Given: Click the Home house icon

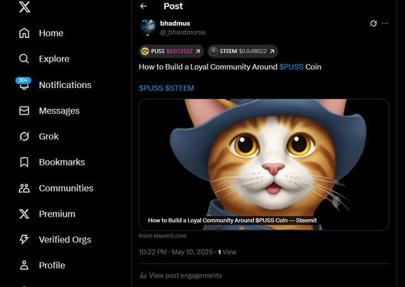Looking at the screenshot, I should pyautogui.click(x=24, y=33).
